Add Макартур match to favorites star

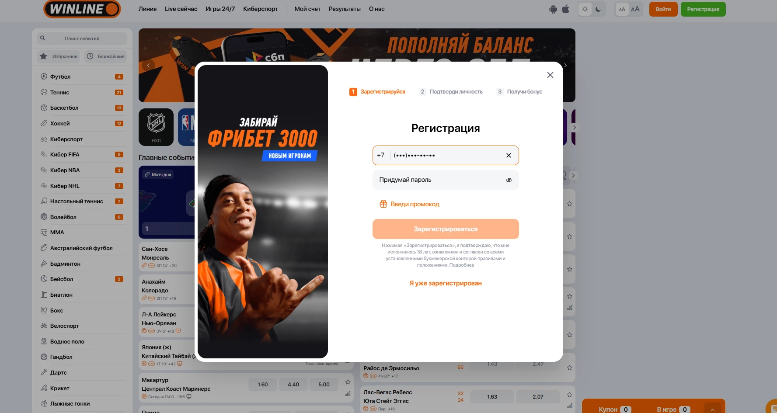[348, 382]
